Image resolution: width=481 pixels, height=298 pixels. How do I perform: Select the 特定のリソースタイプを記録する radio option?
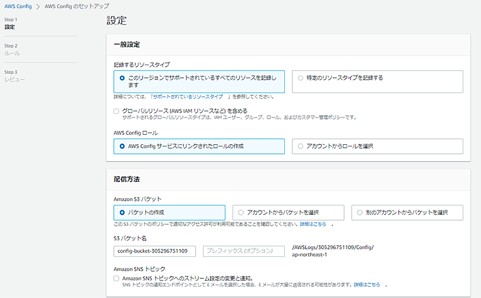300,78
